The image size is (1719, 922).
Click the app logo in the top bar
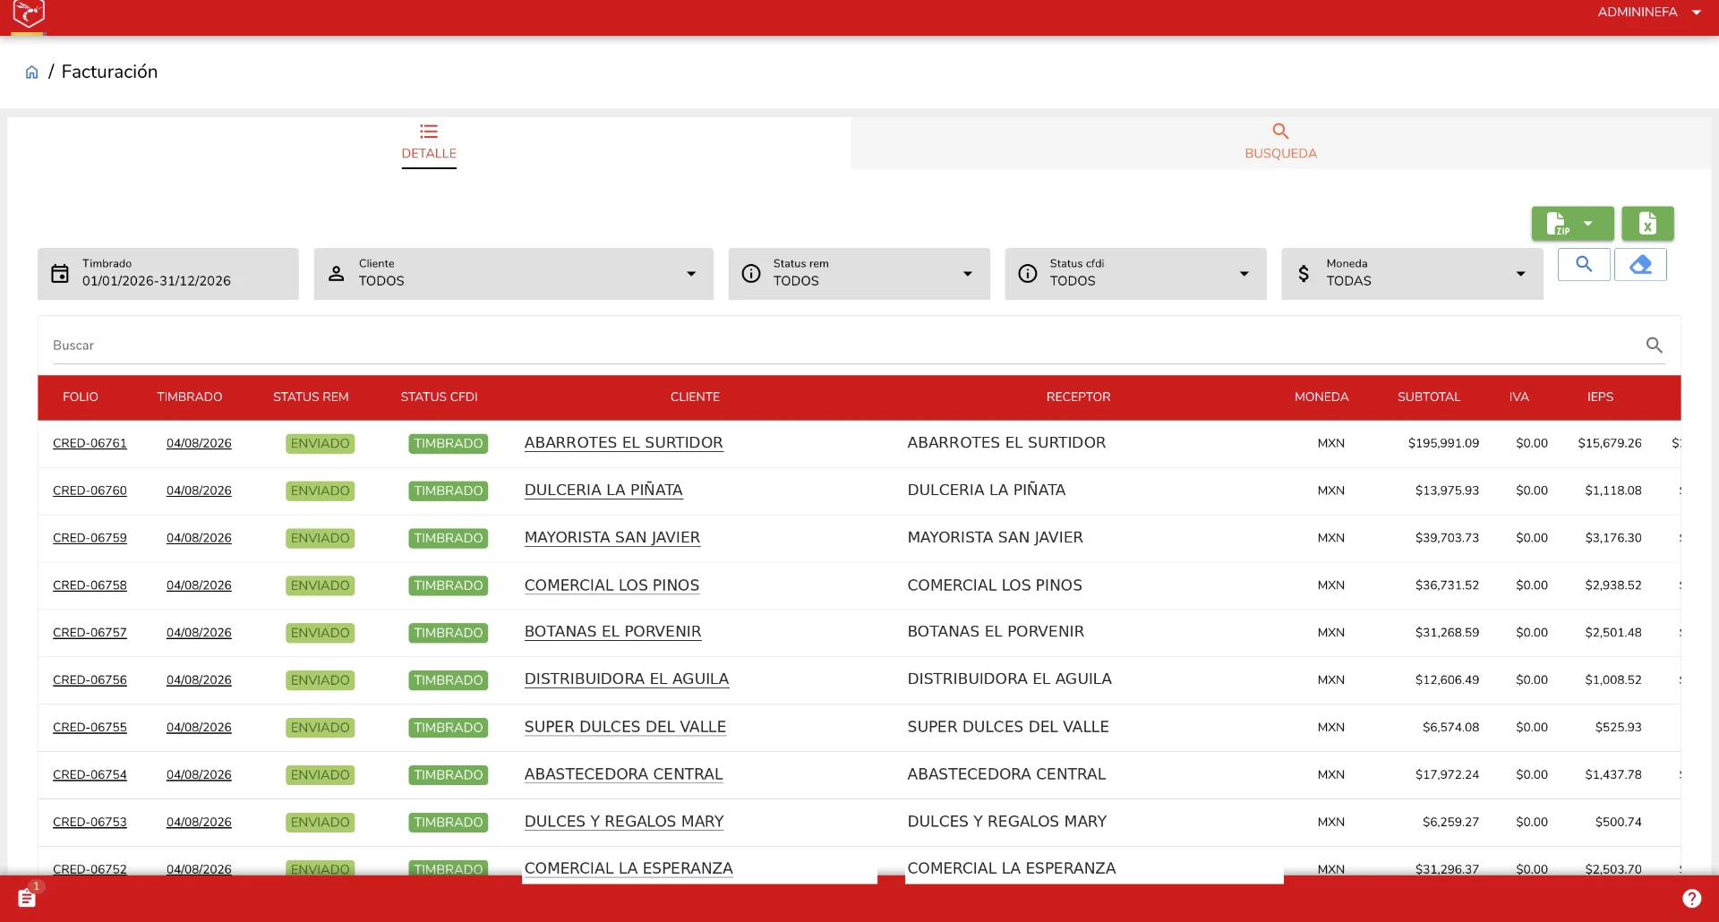click(29, 13)
